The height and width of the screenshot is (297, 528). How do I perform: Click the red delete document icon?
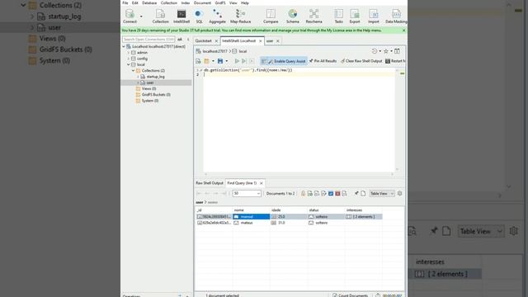tap(337, 193)
